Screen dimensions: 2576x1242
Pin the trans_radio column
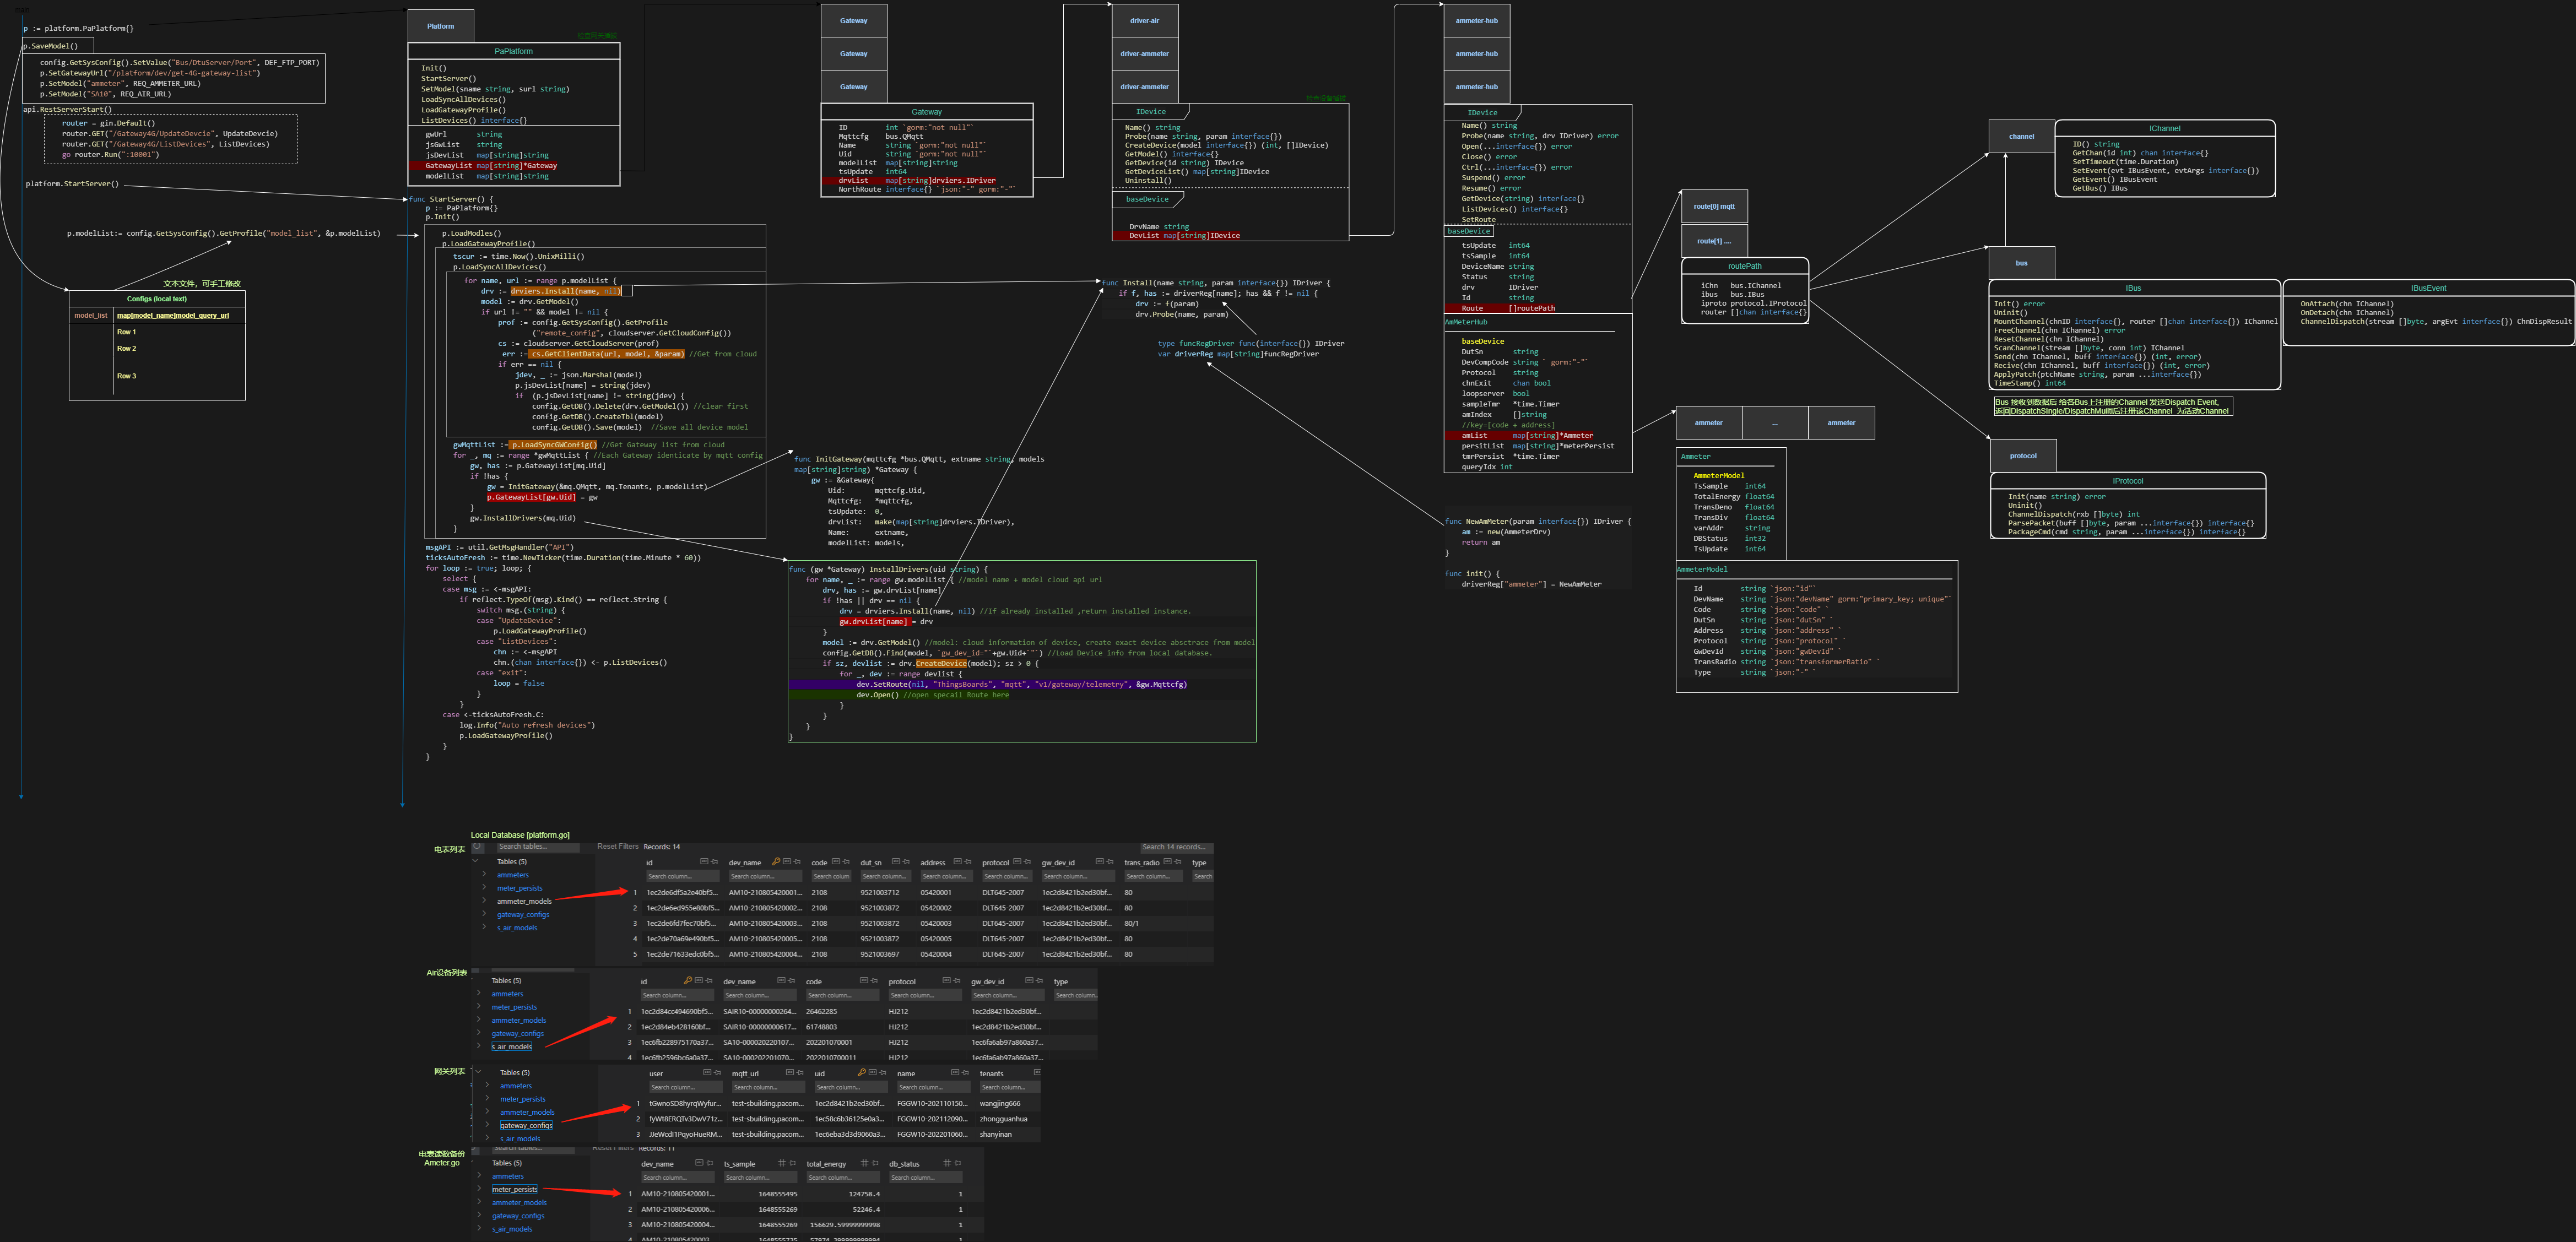point(1178,862)
